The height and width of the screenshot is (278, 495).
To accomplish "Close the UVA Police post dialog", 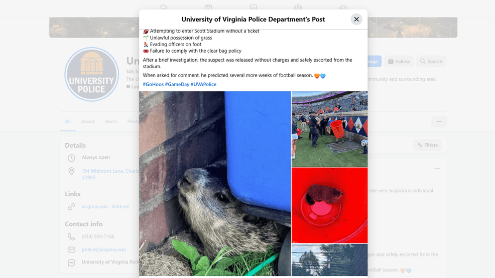I will click(356, 19).
